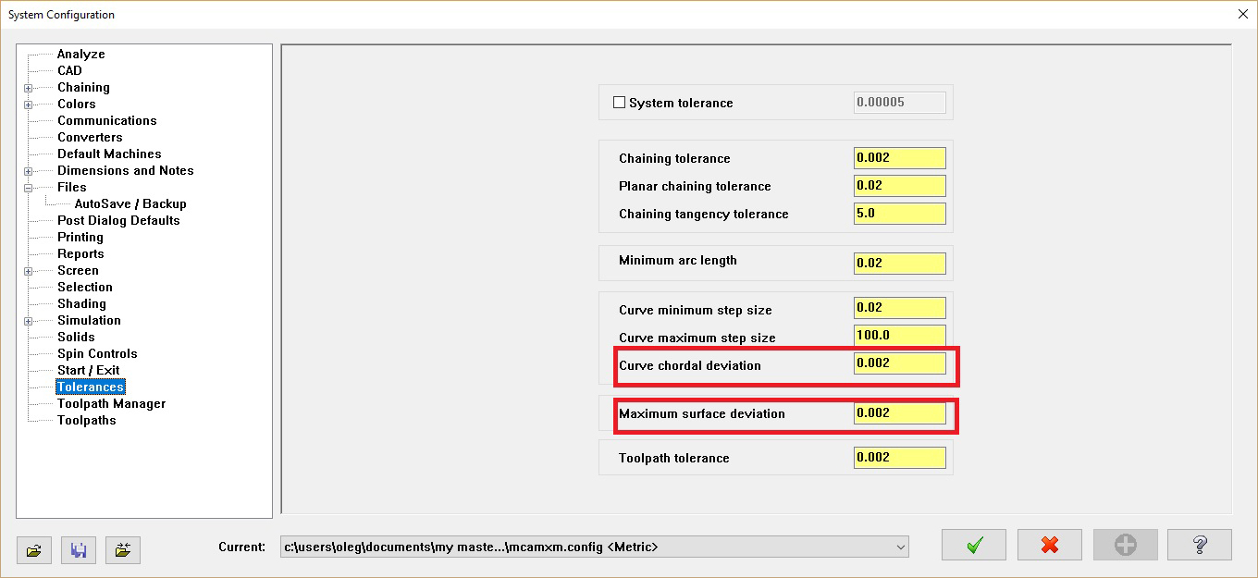Click the Curve maximum step size field
1258x578 pixels.
pos(900,336)
